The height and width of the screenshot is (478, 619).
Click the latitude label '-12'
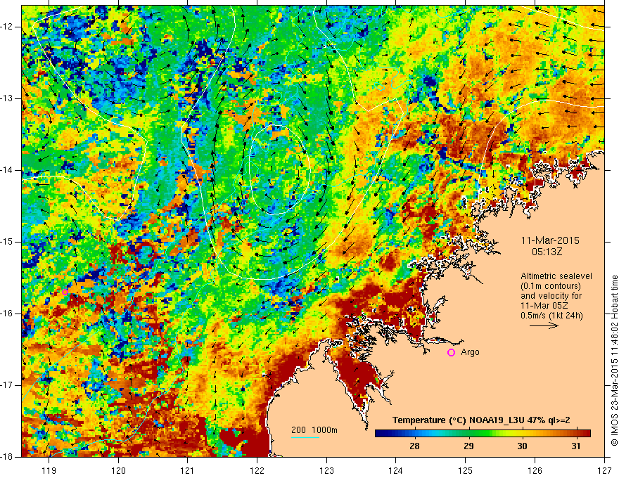coord(7,27)
